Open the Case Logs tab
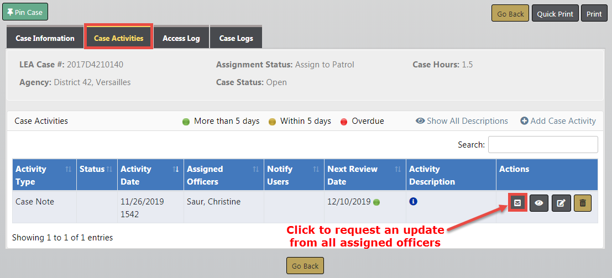612x278 pixels. [x=236, y=38]
